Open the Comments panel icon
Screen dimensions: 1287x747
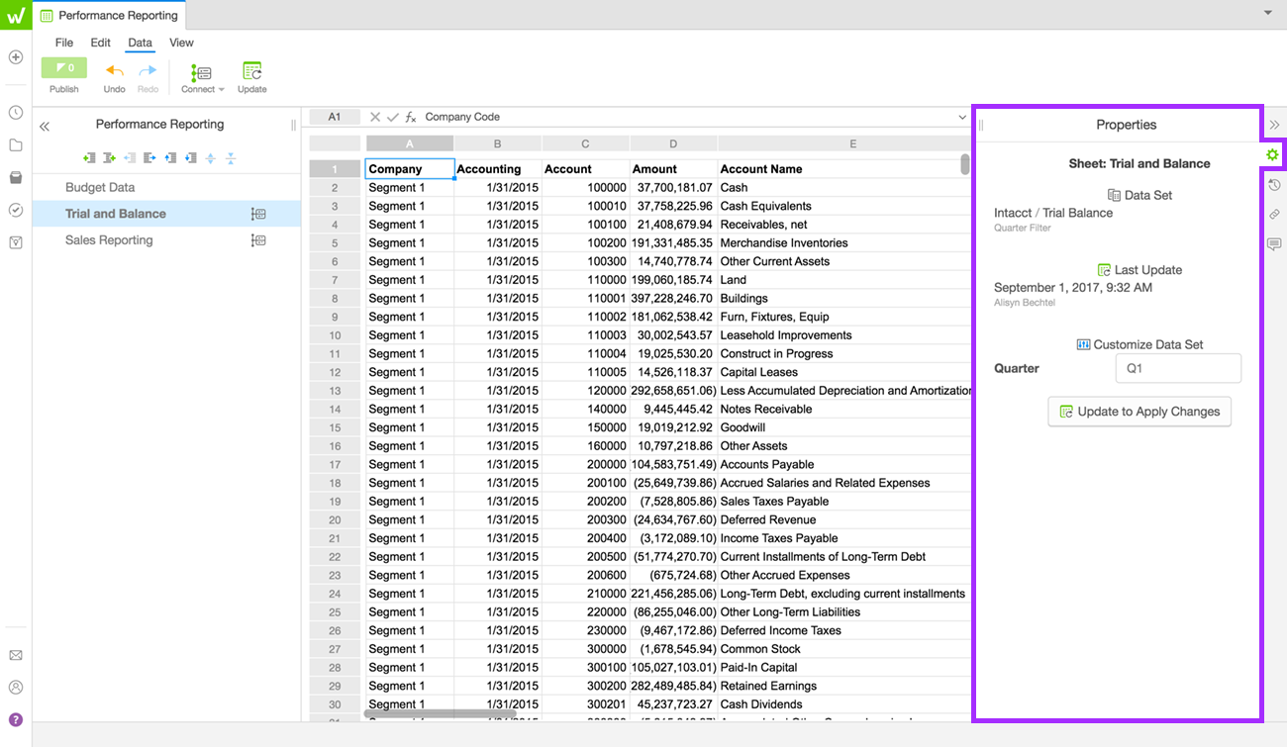coord(1274,244)
